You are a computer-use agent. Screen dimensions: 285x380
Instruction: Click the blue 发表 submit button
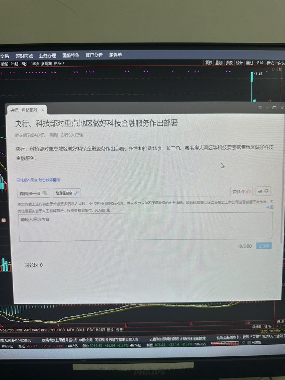point(264,246)
